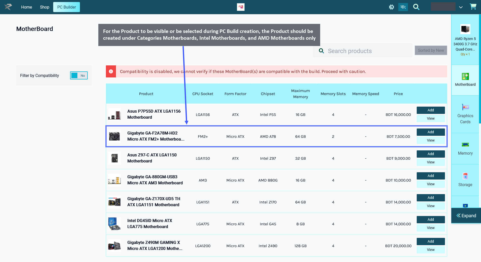Image resolution: width=481 pixels, height=262 pixels.
Task: Click Gigabyte GA-F2A78M-HD2 product name
Action: (156, 136)
